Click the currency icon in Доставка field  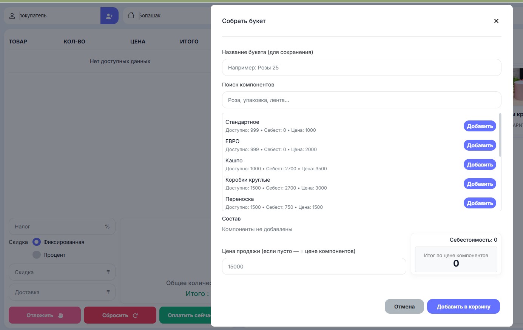point(108,292)
